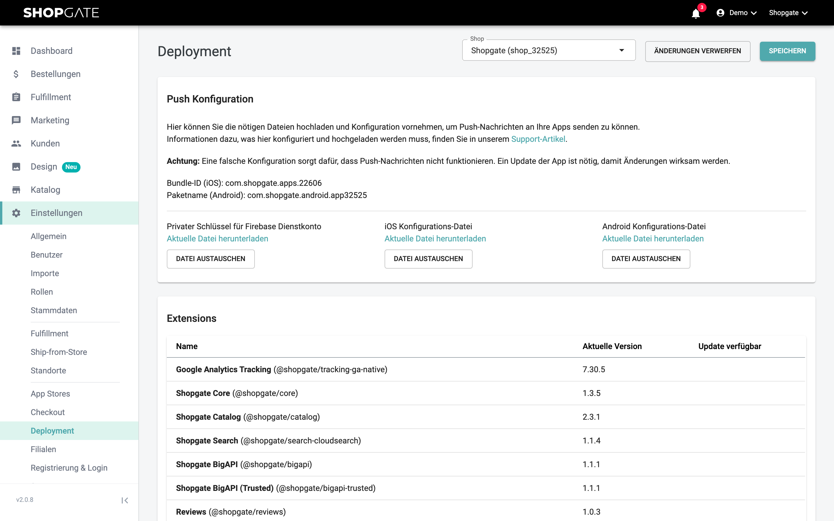Screen dimensions: 834x521
Task: Open the Support-Artikel link
Action: tap(538, 139)
